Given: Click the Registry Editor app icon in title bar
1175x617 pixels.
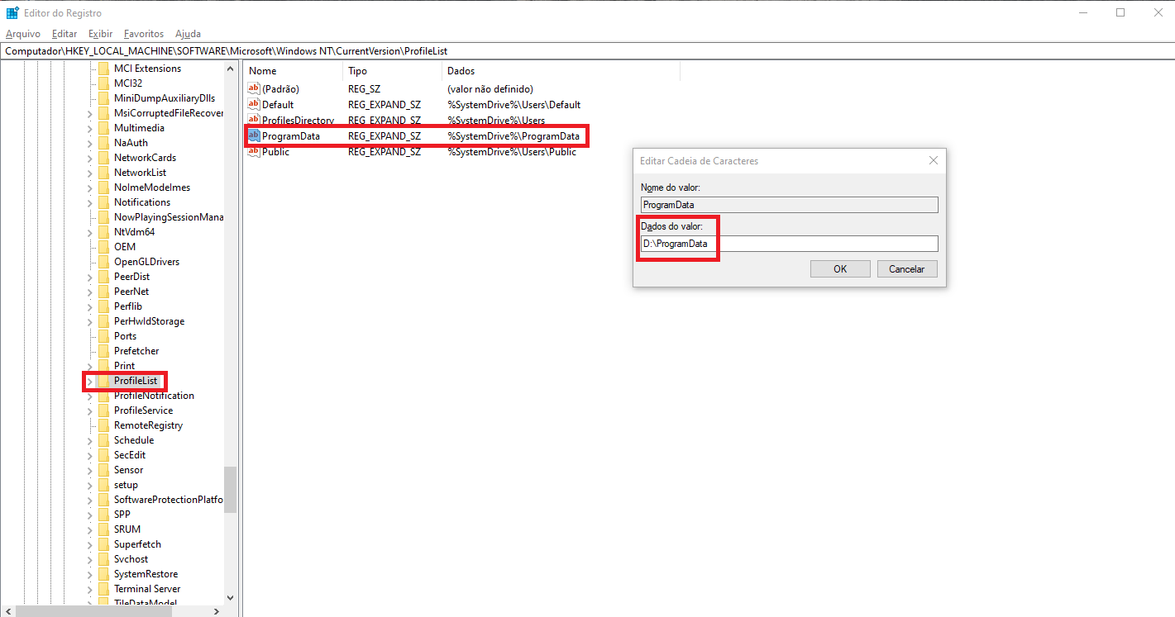Looking at the screenshot, I should [x=12, y=12].
